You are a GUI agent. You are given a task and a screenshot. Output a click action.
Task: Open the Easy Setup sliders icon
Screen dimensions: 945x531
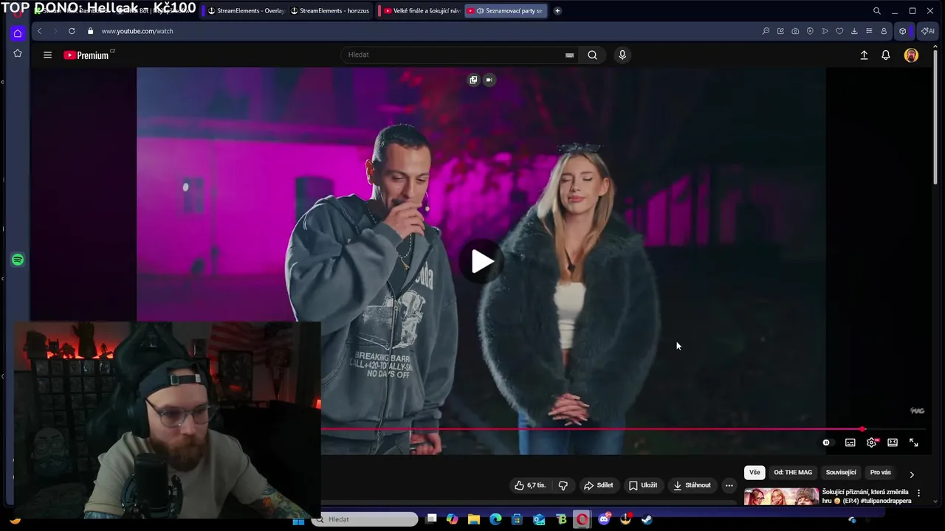point(869,31)
